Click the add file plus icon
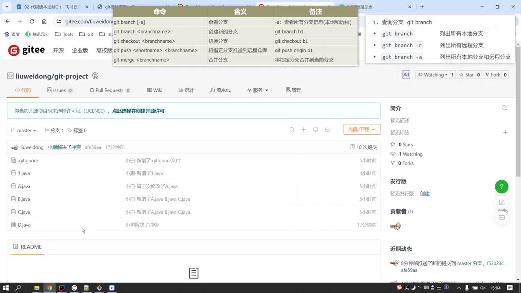Viewport: 521px width, 293px height. 304,129
